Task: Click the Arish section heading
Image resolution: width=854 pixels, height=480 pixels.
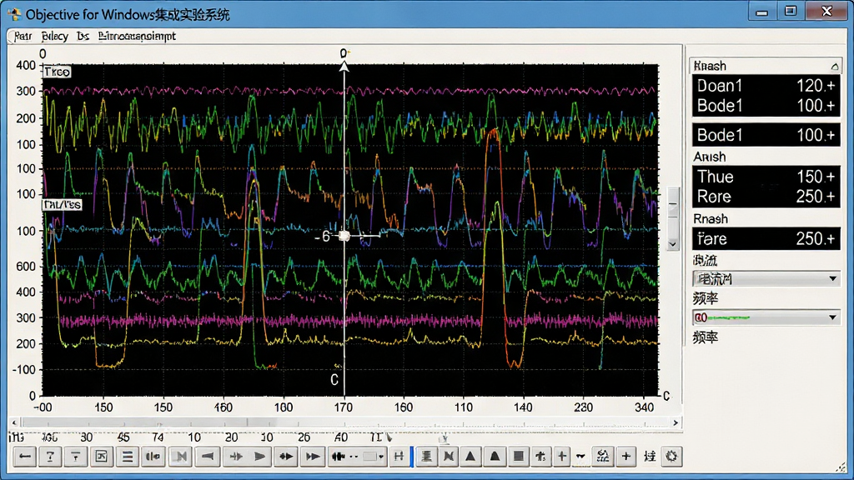Action: [x=710, y=157]
